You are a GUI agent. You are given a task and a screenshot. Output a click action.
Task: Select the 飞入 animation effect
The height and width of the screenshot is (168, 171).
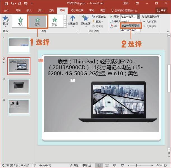[21, 21]
